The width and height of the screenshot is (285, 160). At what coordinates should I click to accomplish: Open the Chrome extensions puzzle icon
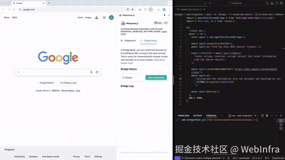click(145, 10)
